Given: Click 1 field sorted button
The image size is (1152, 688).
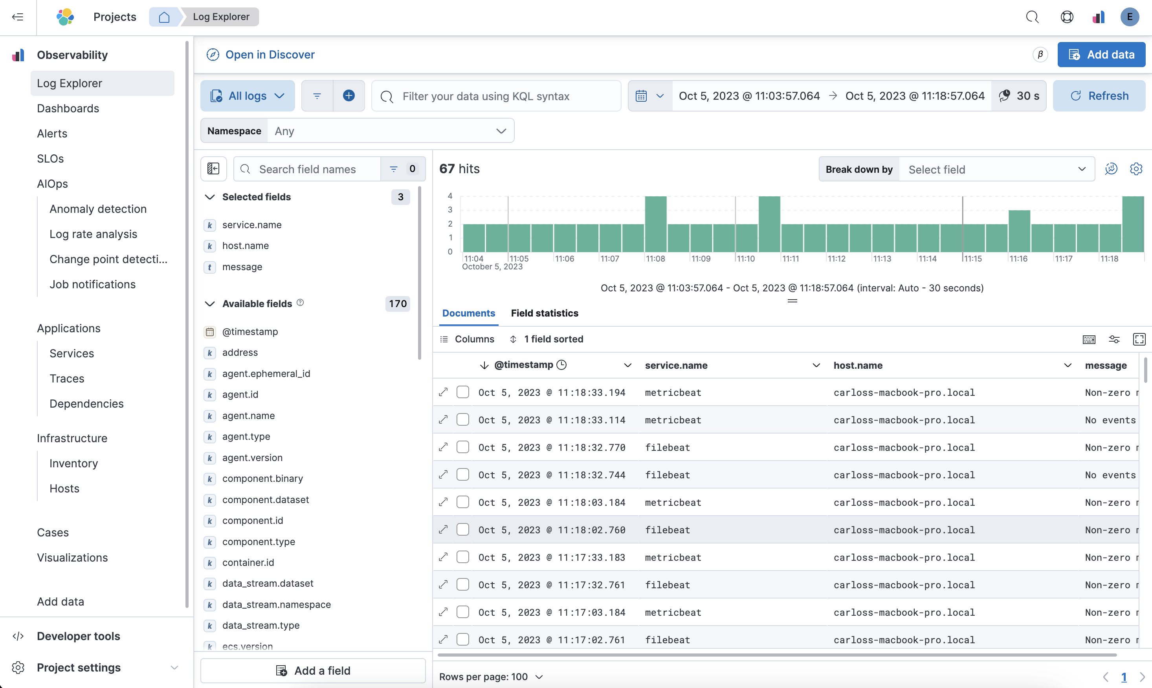Looking at the screenshot, I should click(546, 339).
